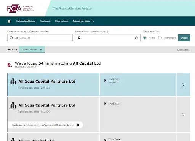The height and width of the screenshot is (141, 195).
Task: Click location pin beside EC4V 6AW
Action: coord(105,140)
